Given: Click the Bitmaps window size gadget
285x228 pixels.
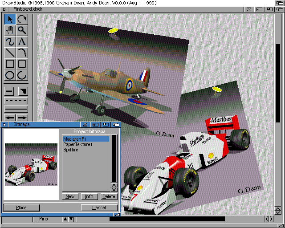Looking at the screenshot, I should [x=117, y=215].
